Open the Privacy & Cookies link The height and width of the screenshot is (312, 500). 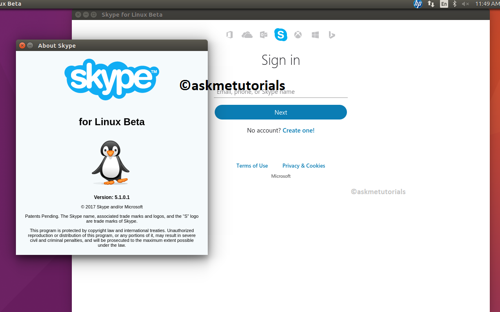[304, 166]
